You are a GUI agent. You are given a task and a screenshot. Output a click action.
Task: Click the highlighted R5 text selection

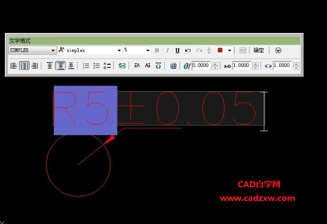86,110
